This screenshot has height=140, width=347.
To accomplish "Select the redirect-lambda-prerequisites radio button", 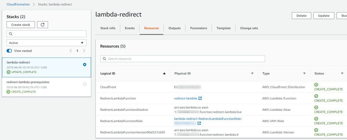I will 85,84.
